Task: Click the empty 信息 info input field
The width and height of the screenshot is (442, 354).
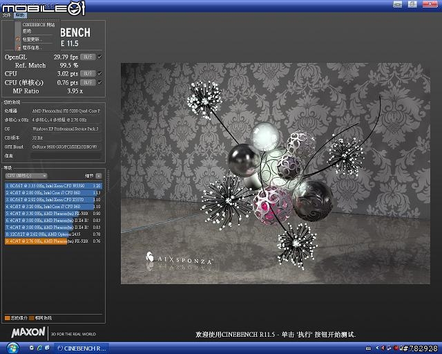Action: tap(66, 156)
